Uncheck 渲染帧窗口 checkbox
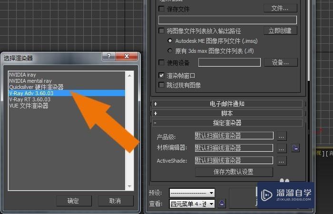 click(x=161, y=75)
